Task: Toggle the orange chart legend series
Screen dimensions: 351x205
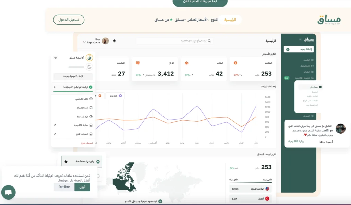Action: pos(100,96)
